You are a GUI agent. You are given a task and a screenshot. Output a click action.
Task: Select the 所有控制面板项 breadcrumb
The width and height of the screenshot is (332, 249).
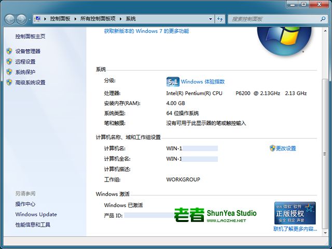(98, 19)
